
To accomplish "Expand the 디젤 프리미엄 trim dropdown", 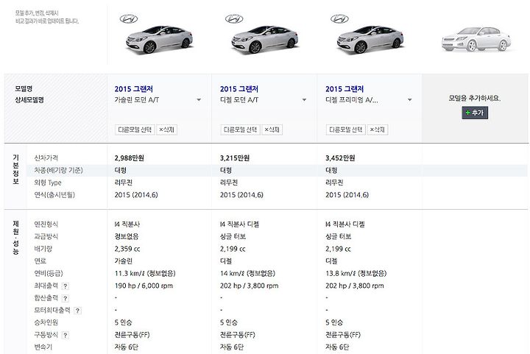I will pyautogui.click(x=410, y=100).
